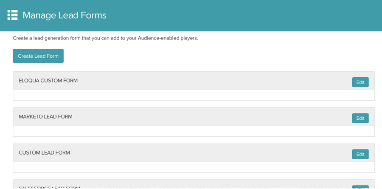Click blank gray area of Eloqua header bar
The image size is (382, 189).
pyautogui.click(x=212, y=81)
